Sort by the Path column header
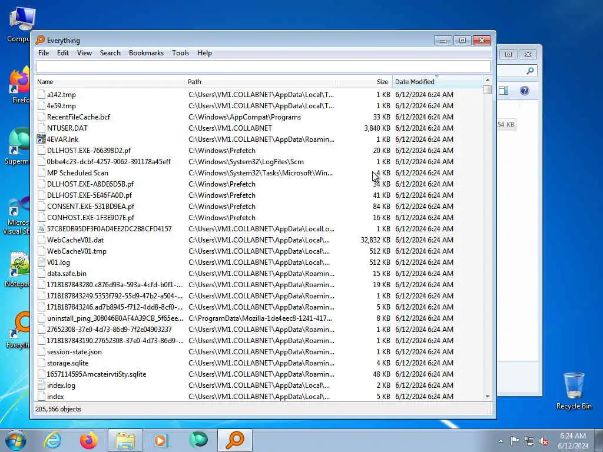Image resolution: width=603 pixels, height=452 pixels. (260, 82)
